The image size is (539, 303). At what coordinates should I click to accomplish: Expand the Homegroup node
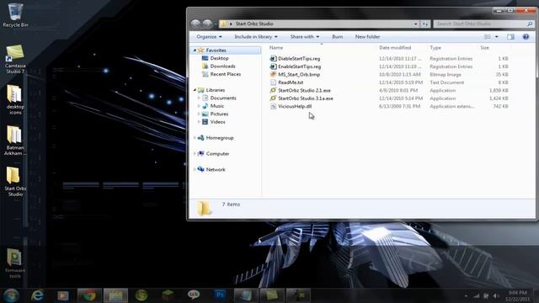pos(195,138)
